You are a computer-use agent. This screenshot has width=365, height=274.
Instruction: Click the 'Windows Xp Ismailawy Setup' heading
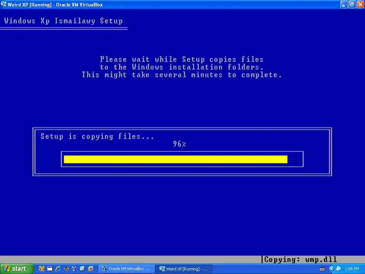pyautogui.click(x=63, y=21)
